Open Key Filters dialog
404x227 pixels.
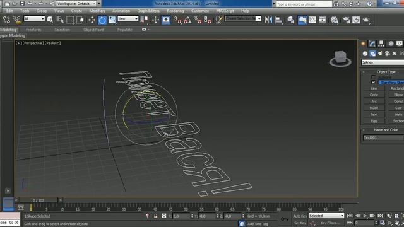pyautogui.click(x=330, y=223)
